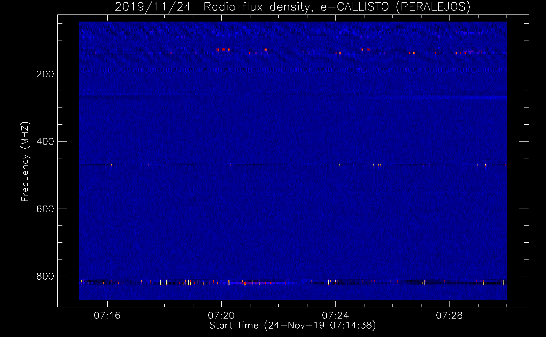Viewport: 546px width, 337px height.
Task: Click the 07:28 time tick label
Action: (x=449, y=316)
